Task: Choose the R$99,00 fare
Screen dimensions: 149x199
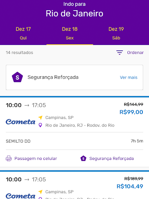Action: (131, 112)
